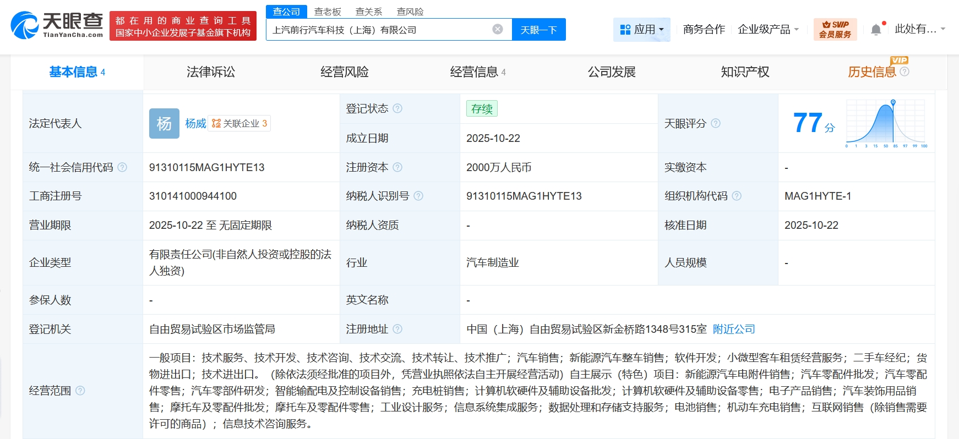This screenshot has height=439, width=959.
Task: Click help icon next to 统一社会信用代码
Action: point(122,167)
